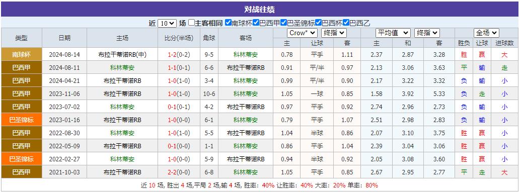520x192 pixels.
Task: Uncheck the 南球杯 league filter
Action: [x=228, y=23]
